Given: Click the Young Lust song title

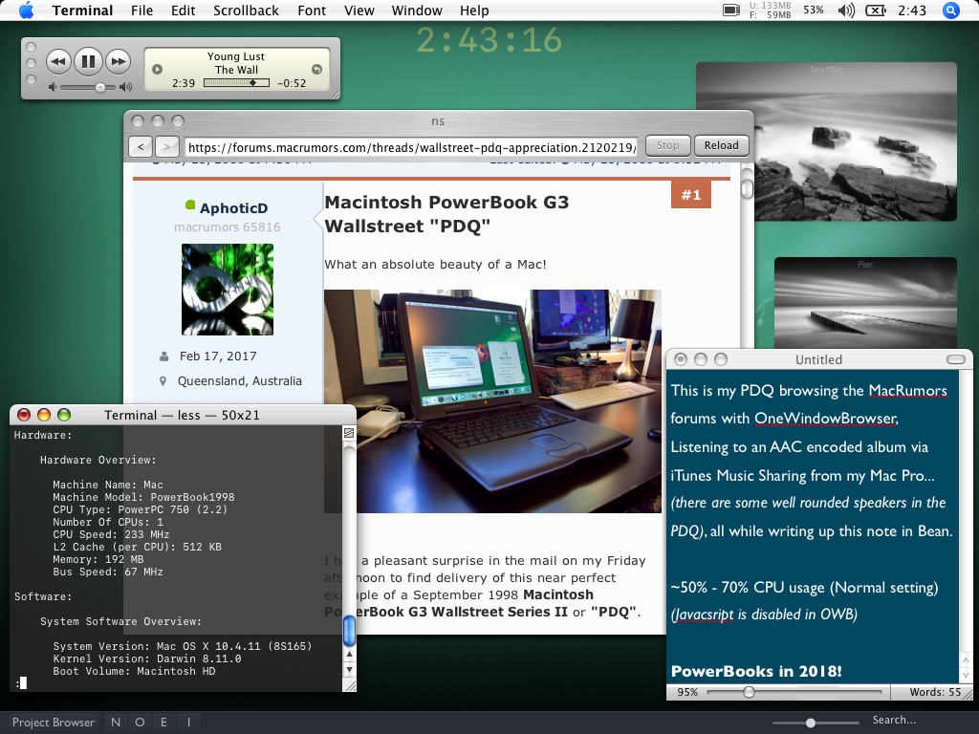Looking at the screenshot, I should tap(236, 56).
